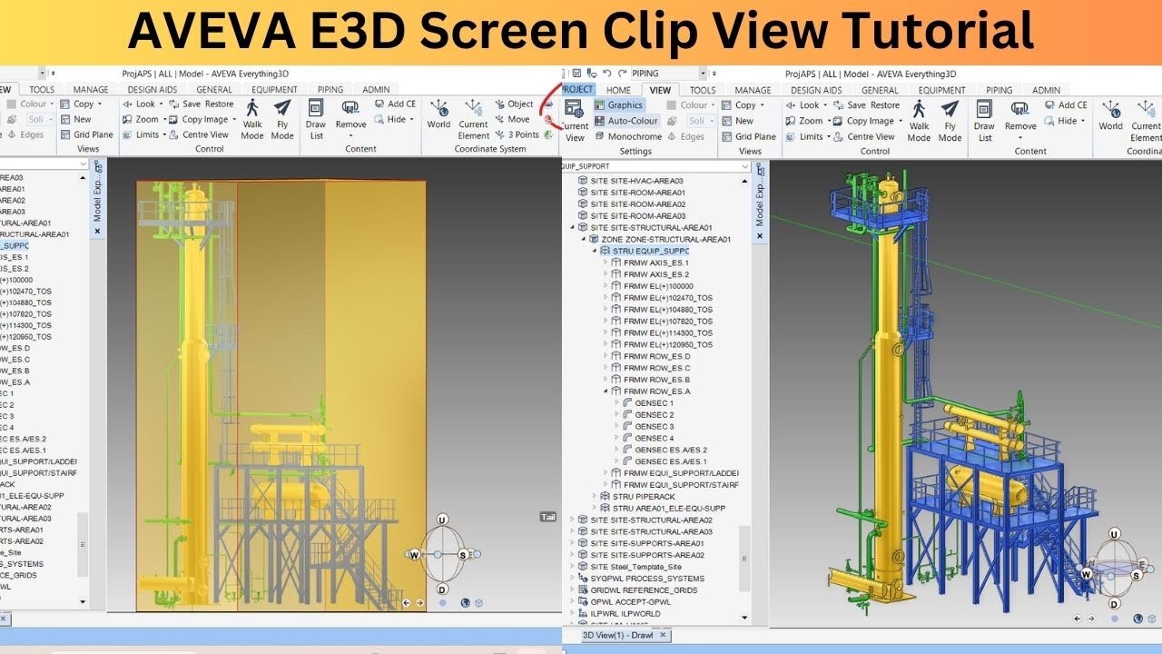Toggle Edges option in left window
The height and width of the screenshot is (654, 1162).
pyautogui.click(x=25, y=134)
